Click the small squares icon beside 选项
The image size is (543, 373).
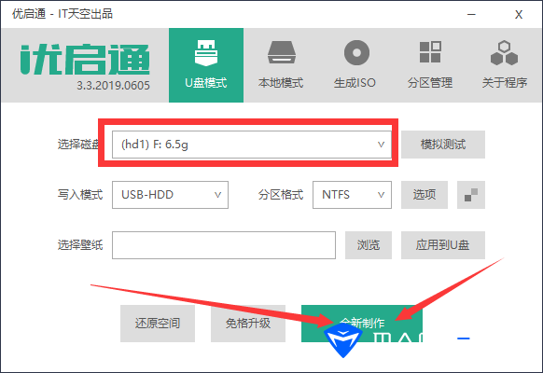471,195
